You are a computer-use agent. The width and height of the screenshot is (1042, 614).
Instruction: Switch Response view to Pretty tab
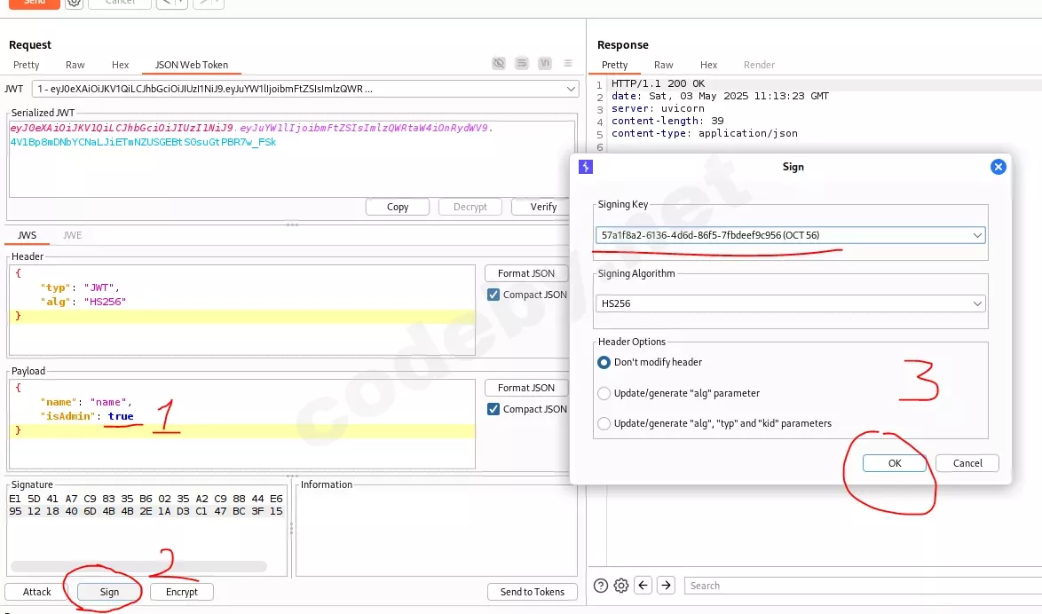(x=615, y=65)
